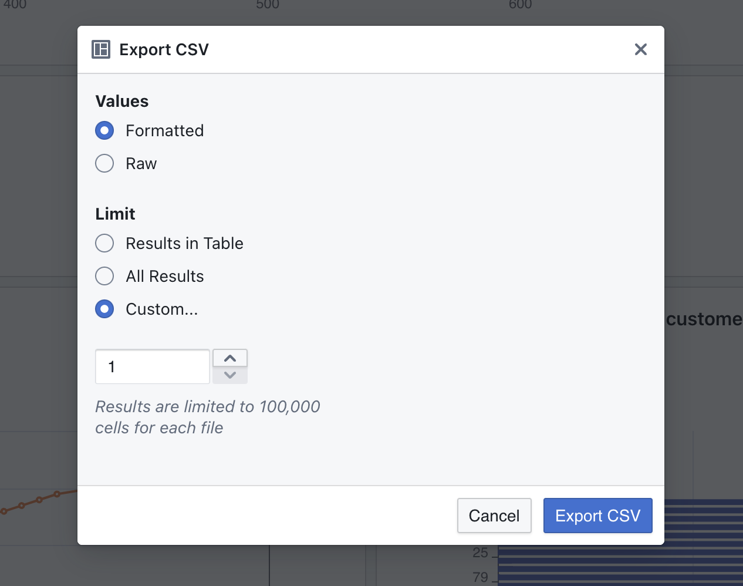Viewport: 743px width, 586px height.
Task: Cancel the CSV export
Action: coord(494,516)
